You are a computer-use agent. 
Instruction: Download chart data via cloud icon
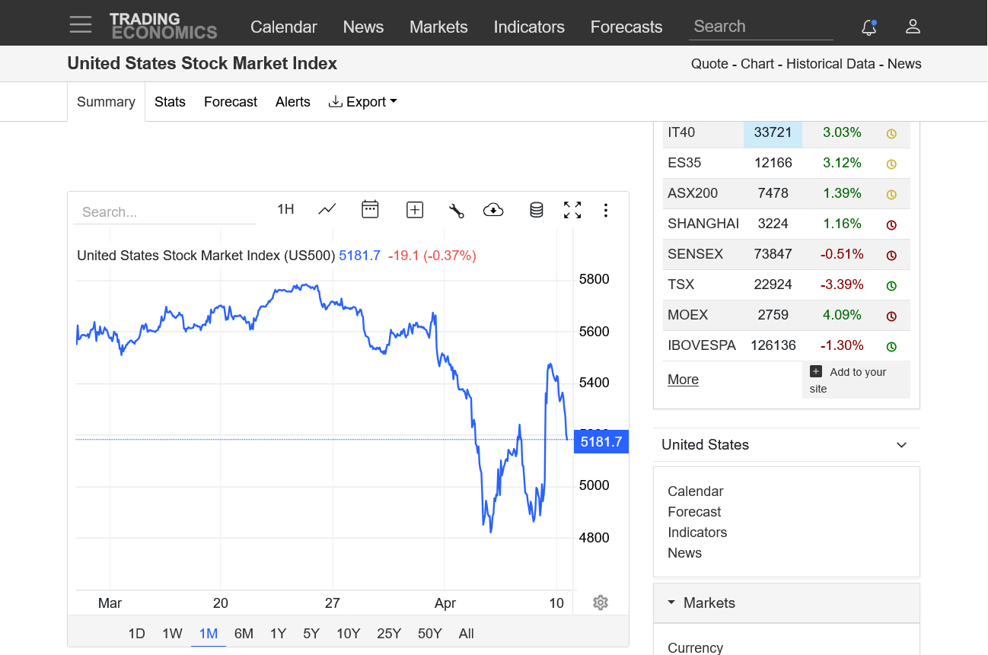493,210
